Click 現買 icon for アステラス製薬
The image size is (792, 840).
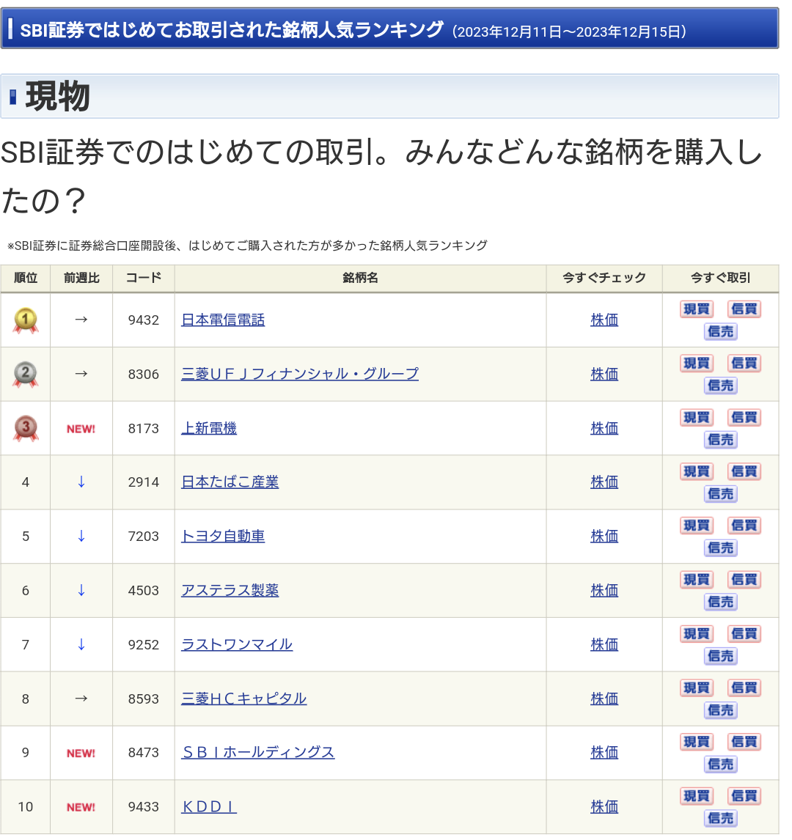697,580
